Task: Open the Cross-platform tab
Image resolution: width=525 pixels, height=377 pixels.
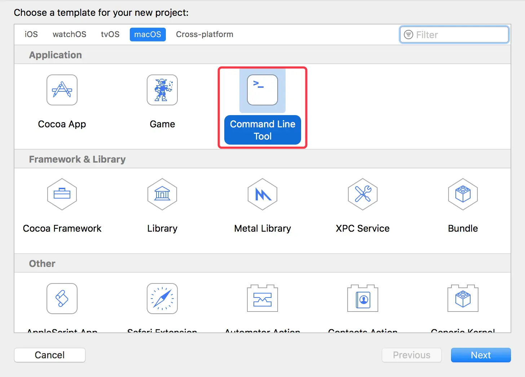Action: pos(204,34)
